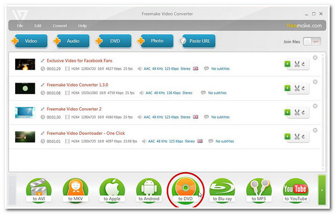Open the Help menu

(x=82, y=26)
